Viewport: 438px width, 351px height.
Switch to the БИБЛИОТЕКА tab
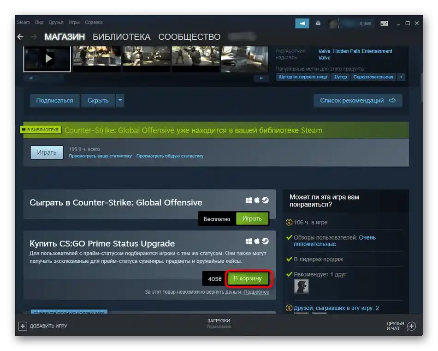[122, 36]
